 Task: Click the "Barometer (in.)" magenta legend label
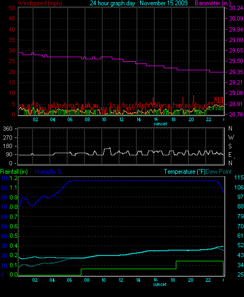coord(213,3)
